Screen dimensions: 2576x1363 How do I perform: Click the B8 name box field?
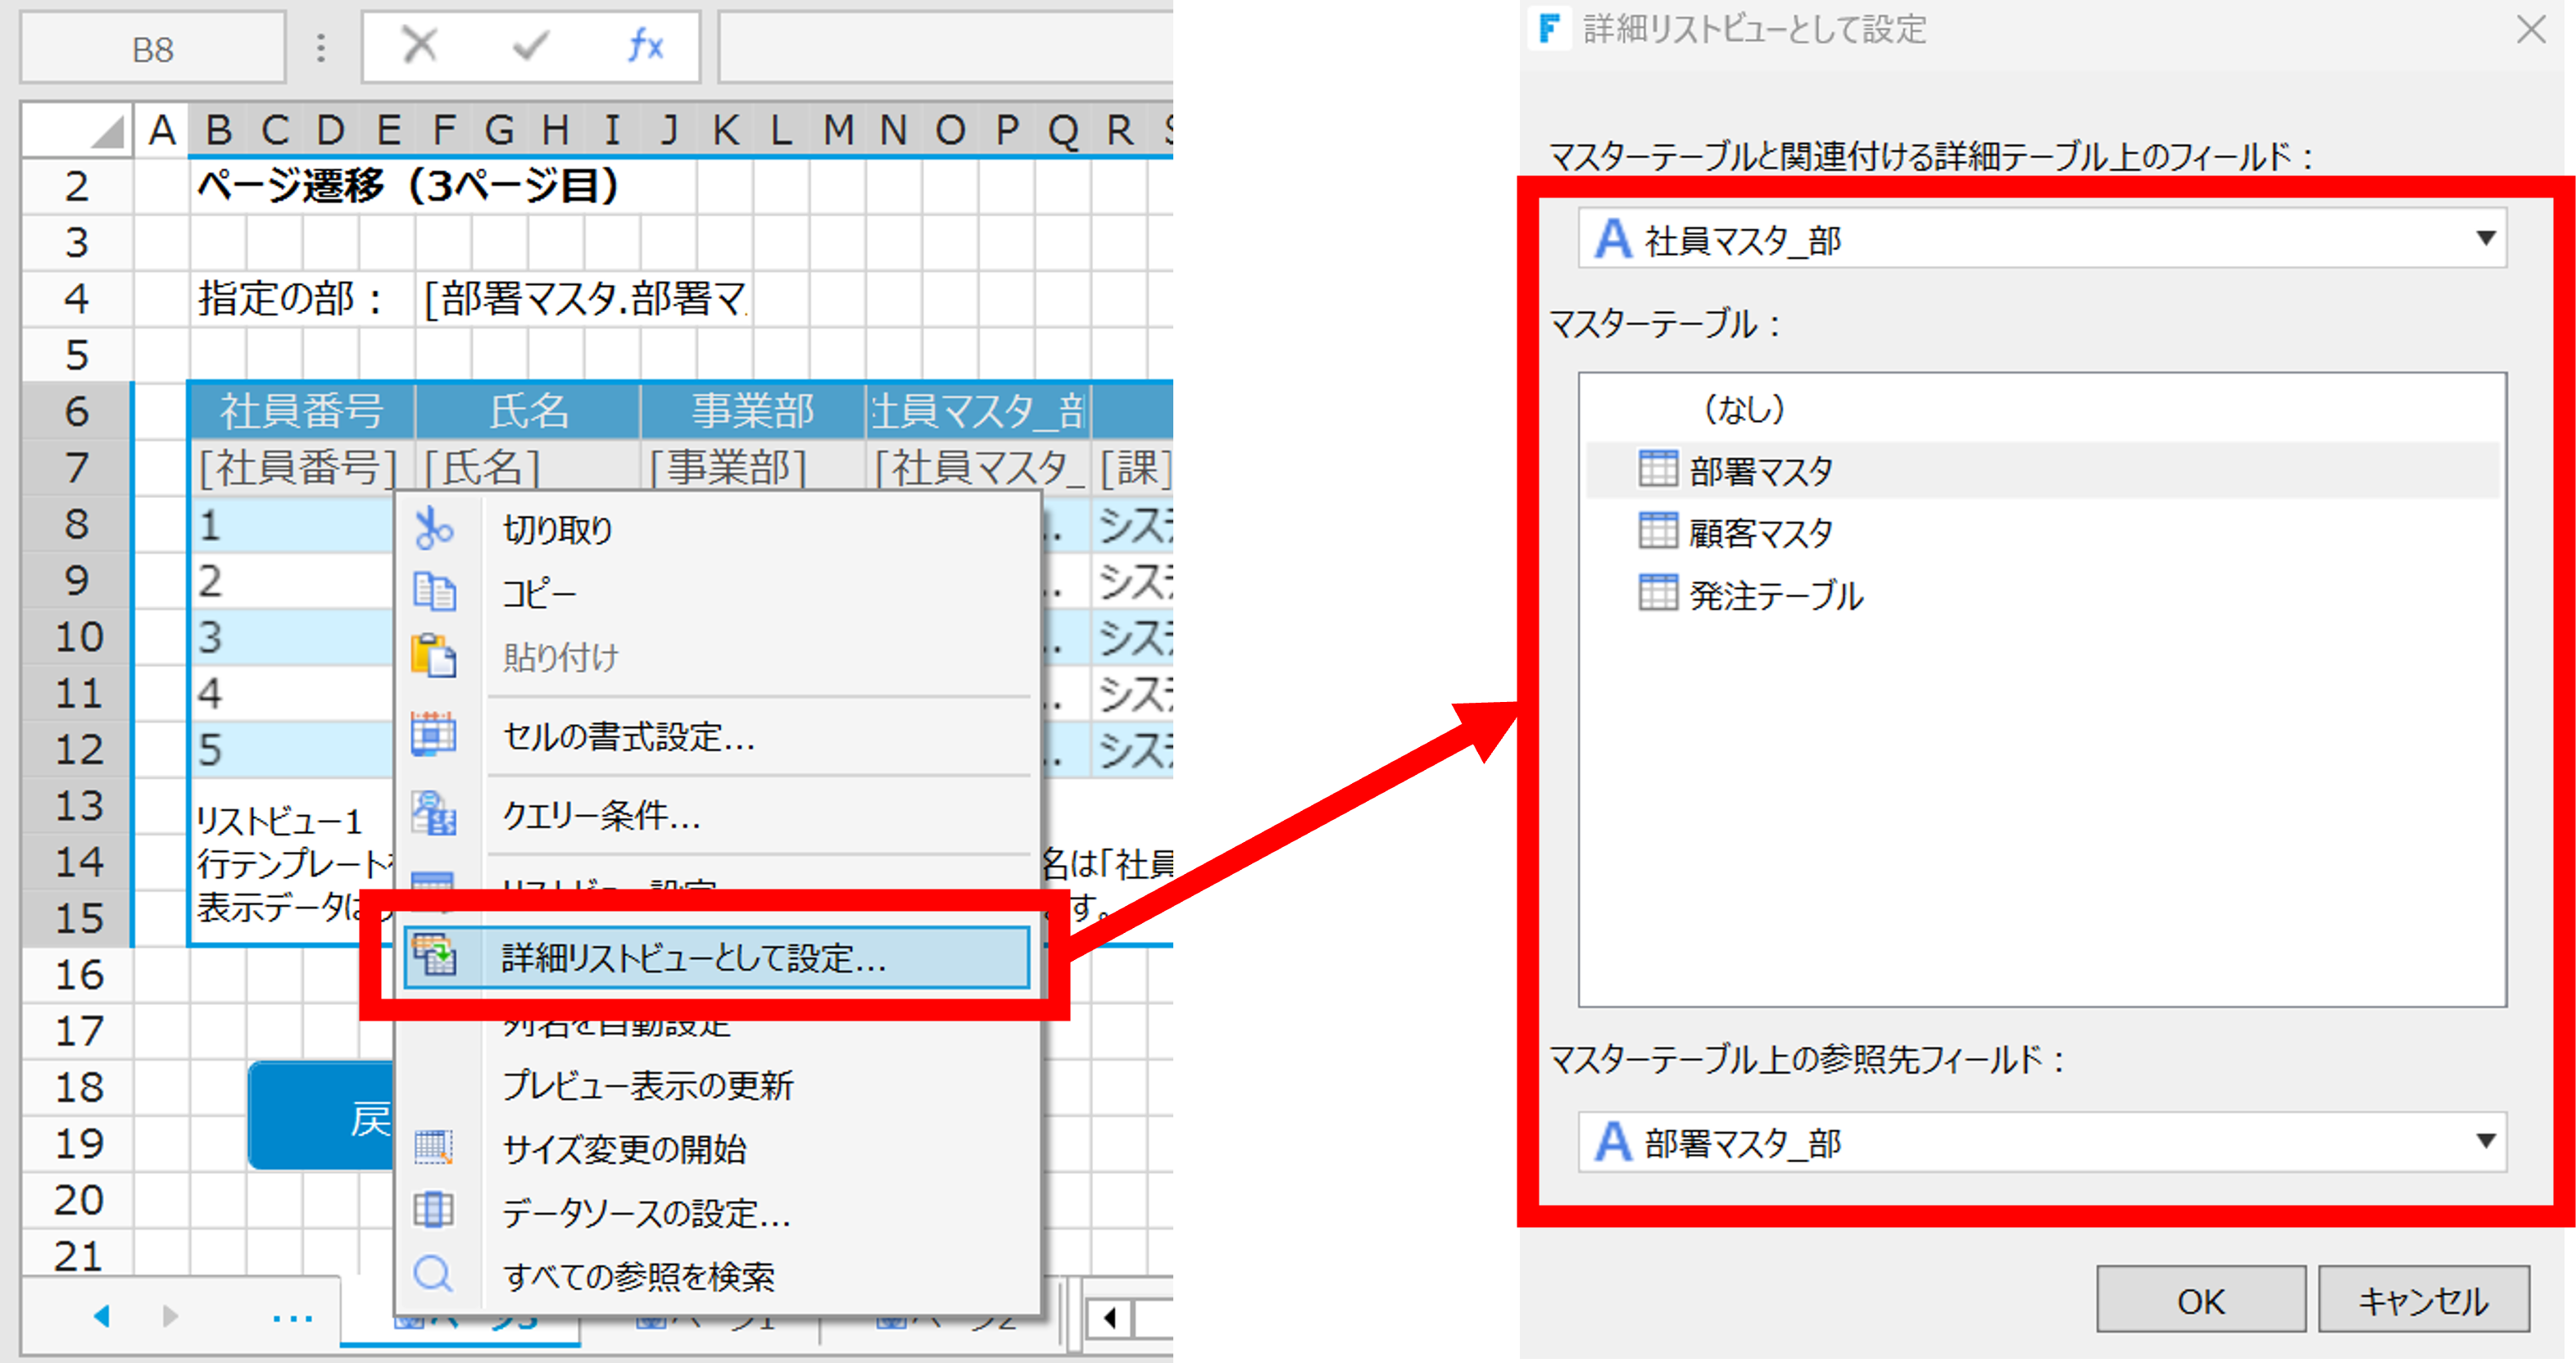[153, 48]
